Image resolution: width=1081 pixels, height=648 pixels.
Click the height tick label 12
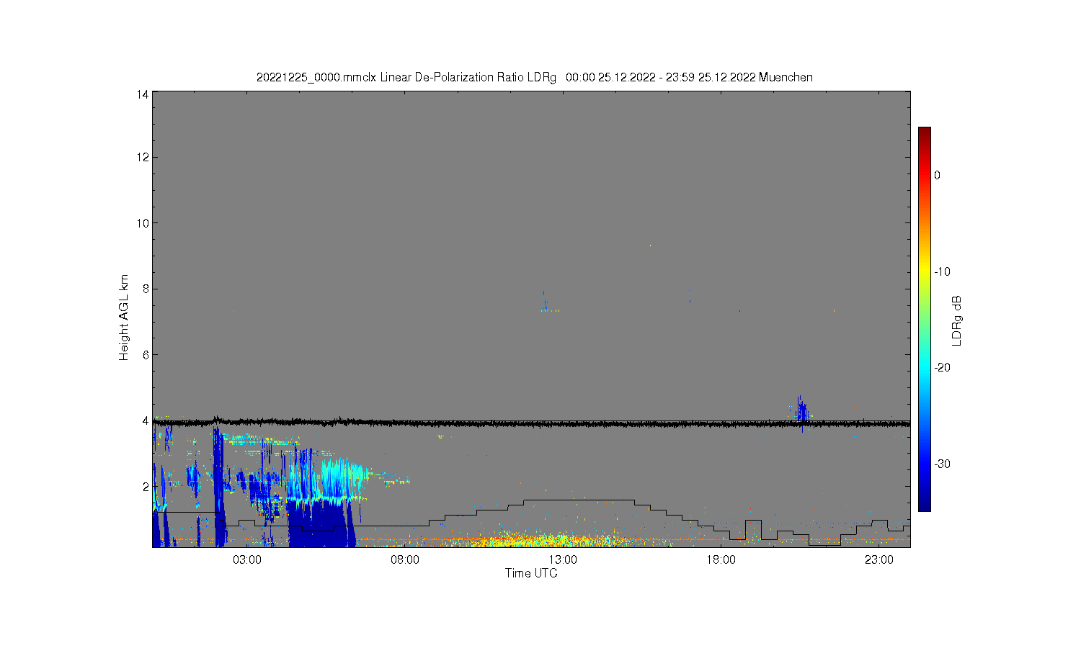click(x=143, y=157)
